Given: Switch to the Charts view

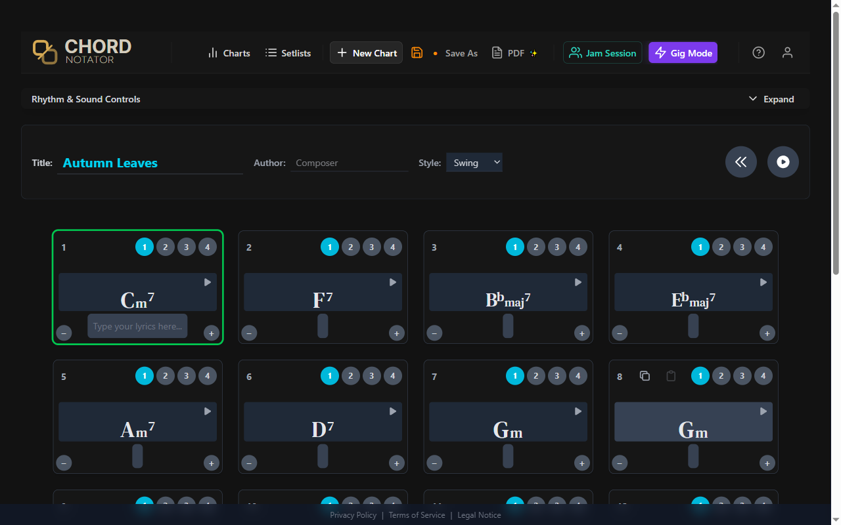Looking at the screenshot, I should coord(229,52).
